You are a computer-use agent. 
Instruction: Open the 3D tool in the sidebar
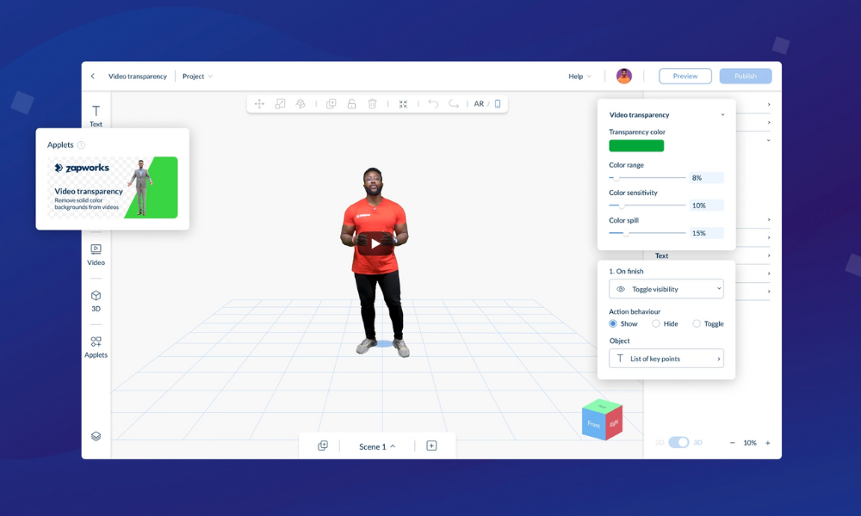(x=96, y=301)
